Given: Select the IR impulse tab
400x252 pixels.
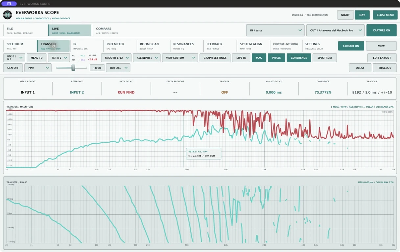Looking at the screenshot, I should 86,46.
